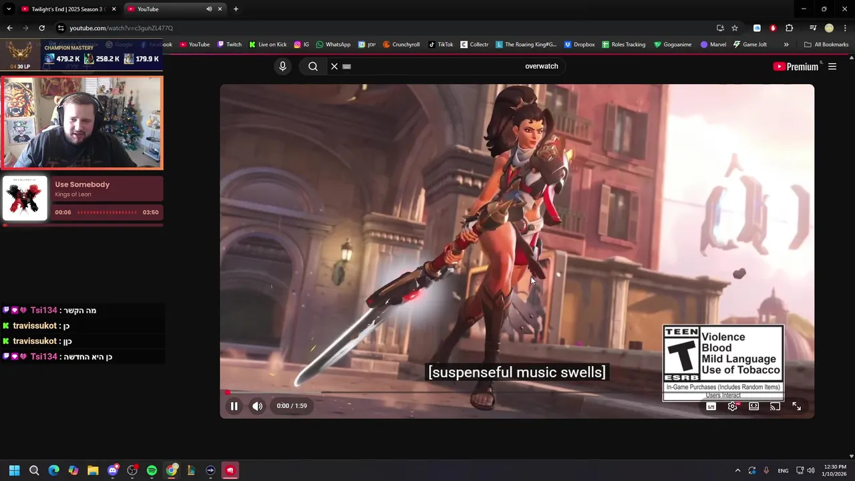Click the ESRB Teen rating box
The width and height of the screenshot is (855, 481).
723,363
